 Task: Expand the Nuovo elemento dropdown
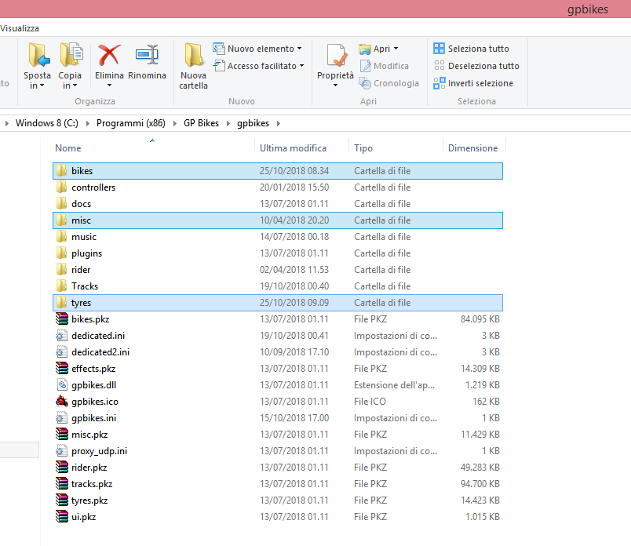[299, 49]
